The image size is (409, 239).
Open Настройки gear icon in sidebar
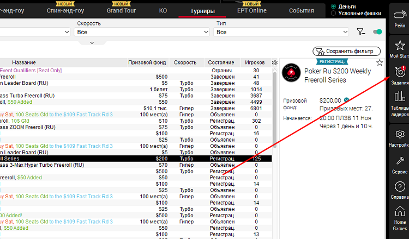(x=399, y=137)
